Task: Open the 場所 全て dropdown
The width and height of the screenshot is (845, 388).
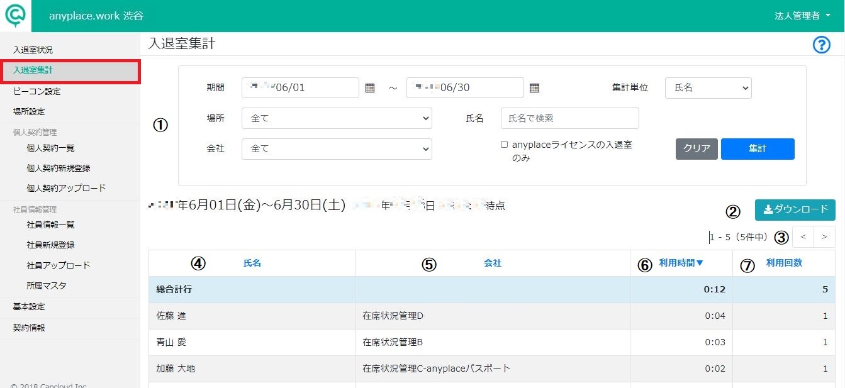Action: pyautogui.click(x=337, y=118)
